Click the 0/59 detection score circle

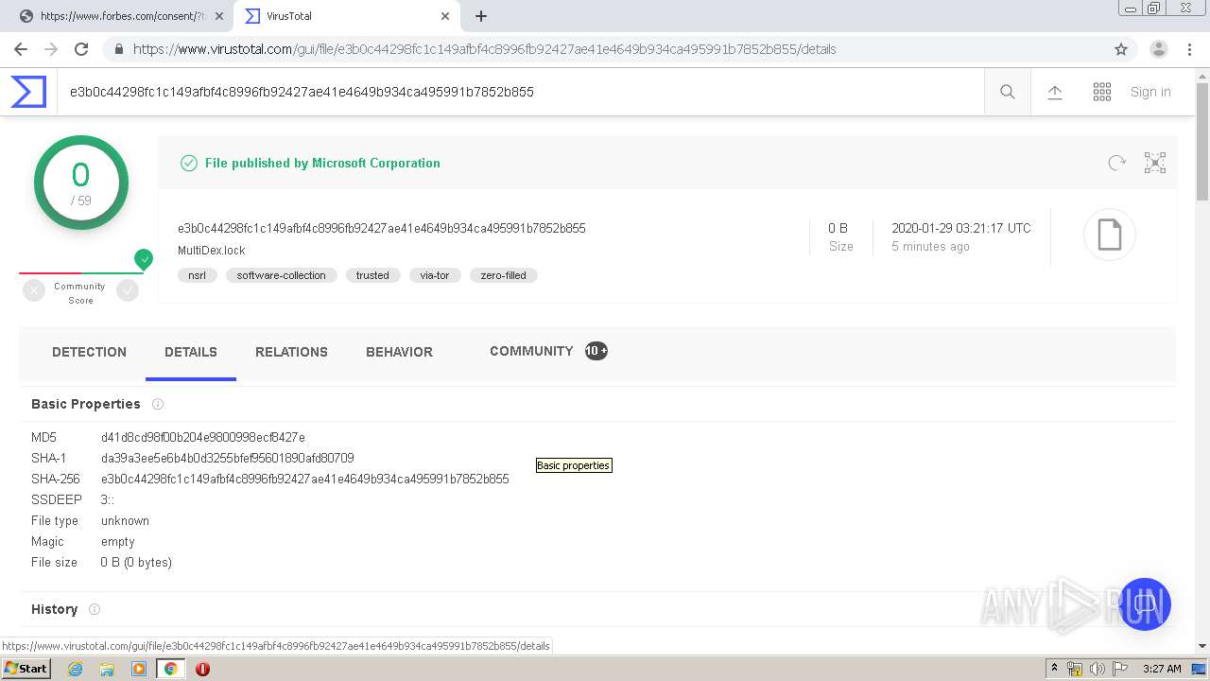(81, 183)
